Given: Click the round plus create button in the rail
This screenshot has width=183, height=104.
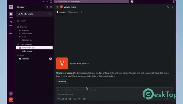Looking at the screenshot, I should pyautogui.click(x=11, y=93).
